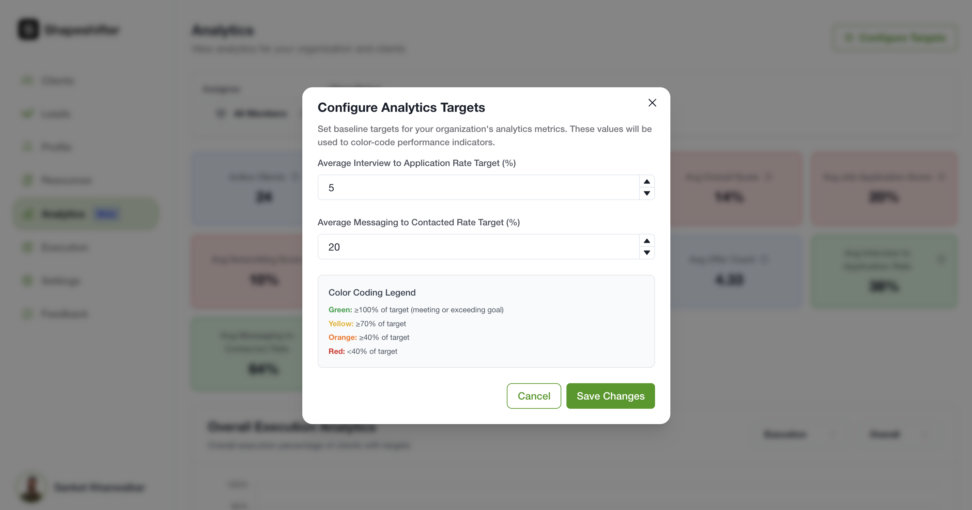The width and height of the screenshot is (972, 510).
Task: Open the Profile sidebar icon
Action: (x=28, y=147)
